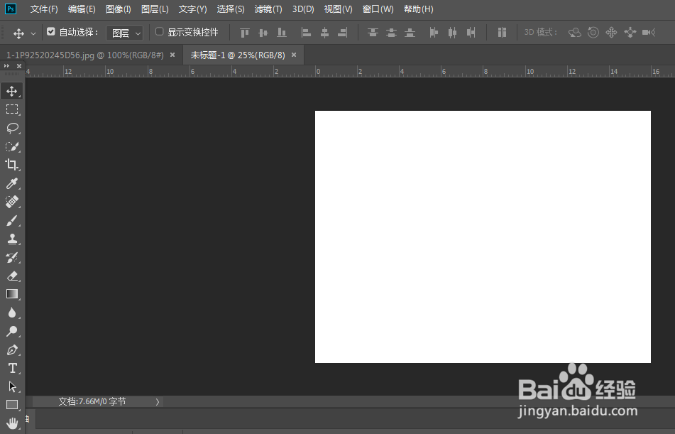Image resolution: width=675 pixels, height=434 pixels.
Task: Select the Gradient tool
Action: tap(12, 294)
